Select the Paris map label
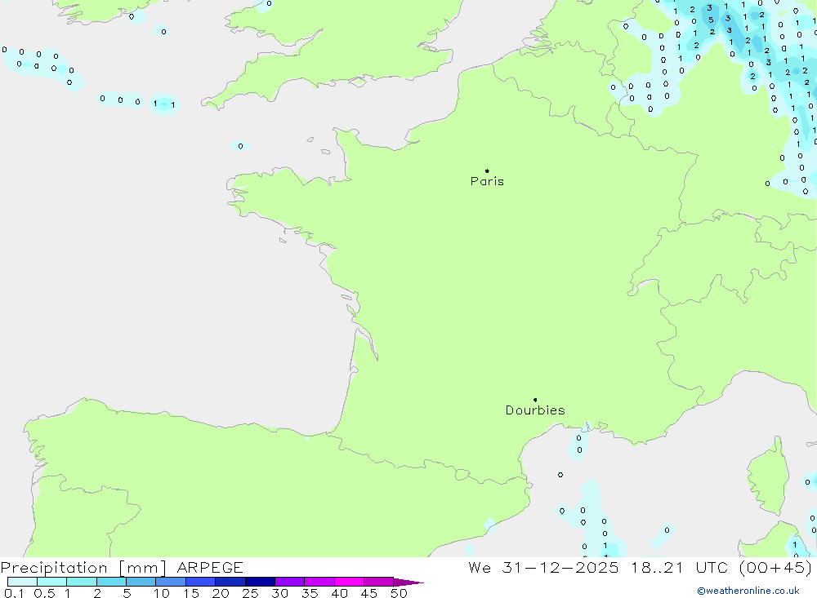Screen dimensions: 817x598 (x=487, y=182)
